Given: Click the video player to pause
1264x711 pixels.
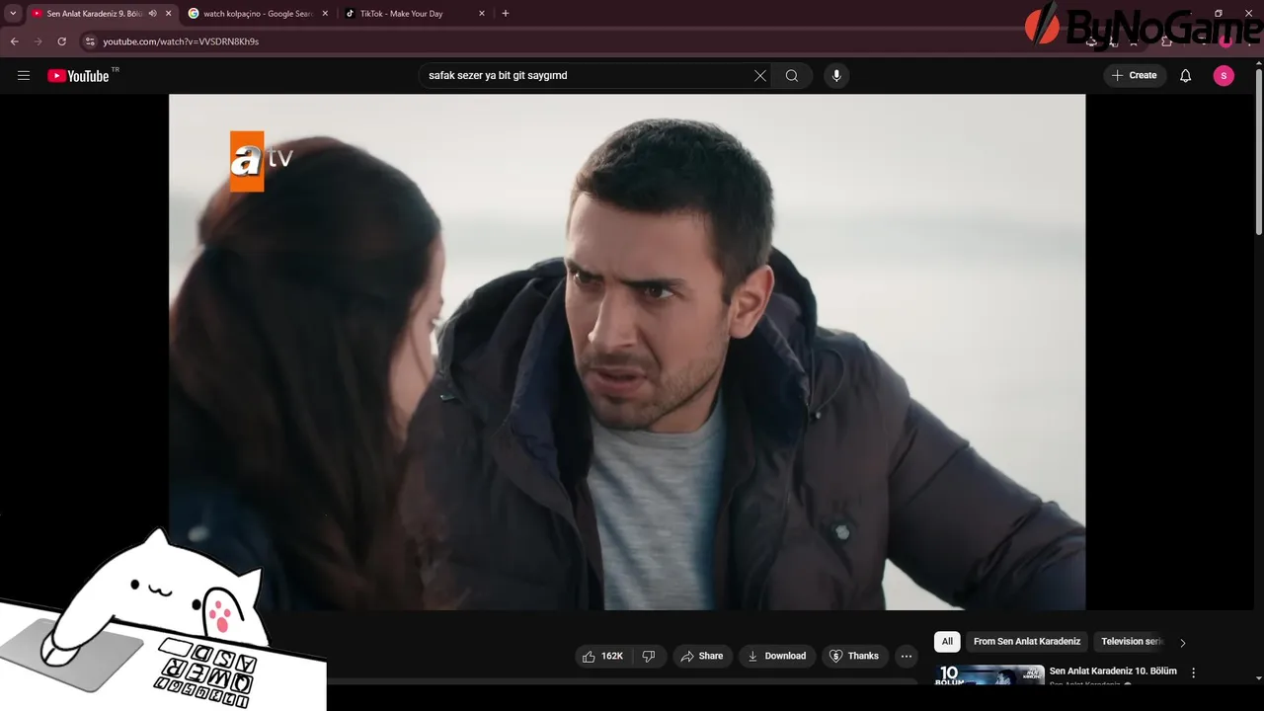Looking at the screenshot, I should point(627,352).
